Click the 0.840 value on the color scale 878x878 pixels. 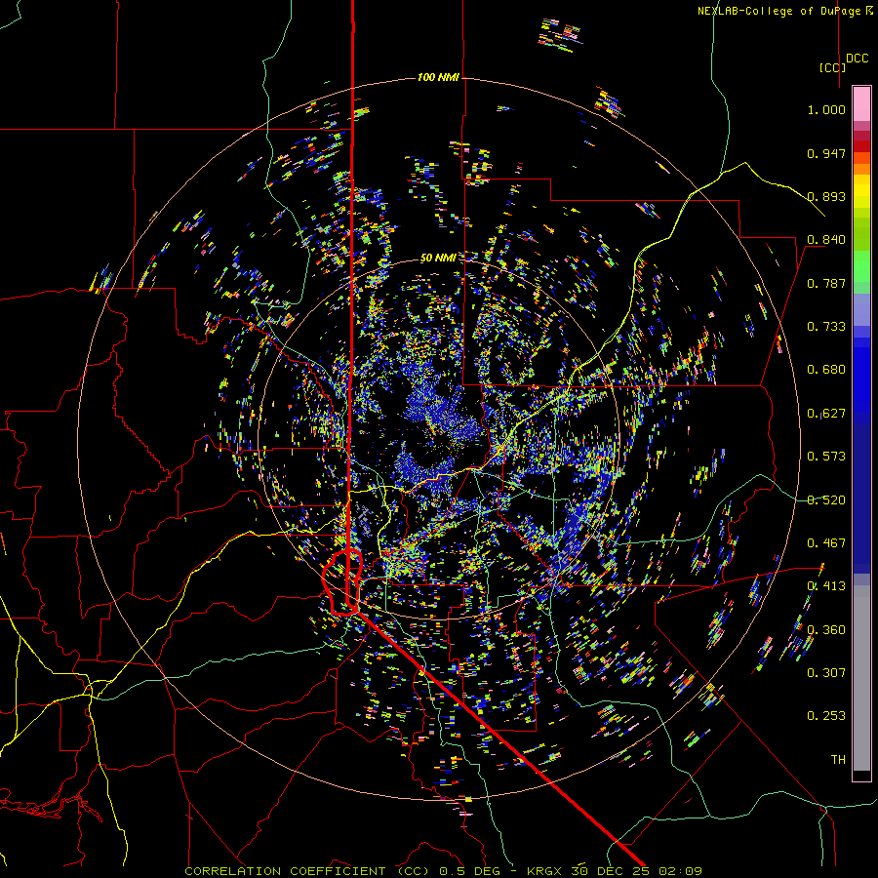[826, 240]
